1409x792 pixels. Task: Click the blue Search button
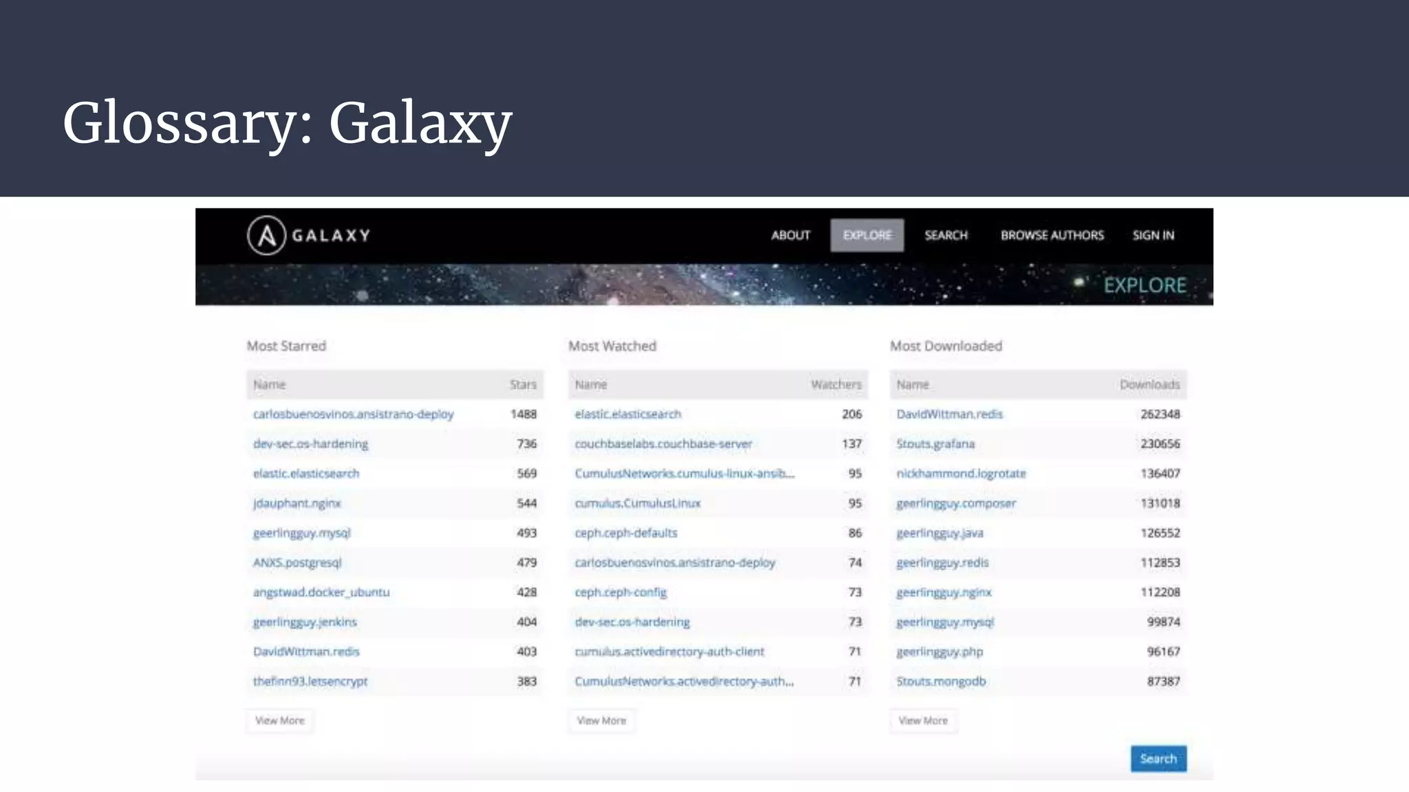tap(1159, 758)
